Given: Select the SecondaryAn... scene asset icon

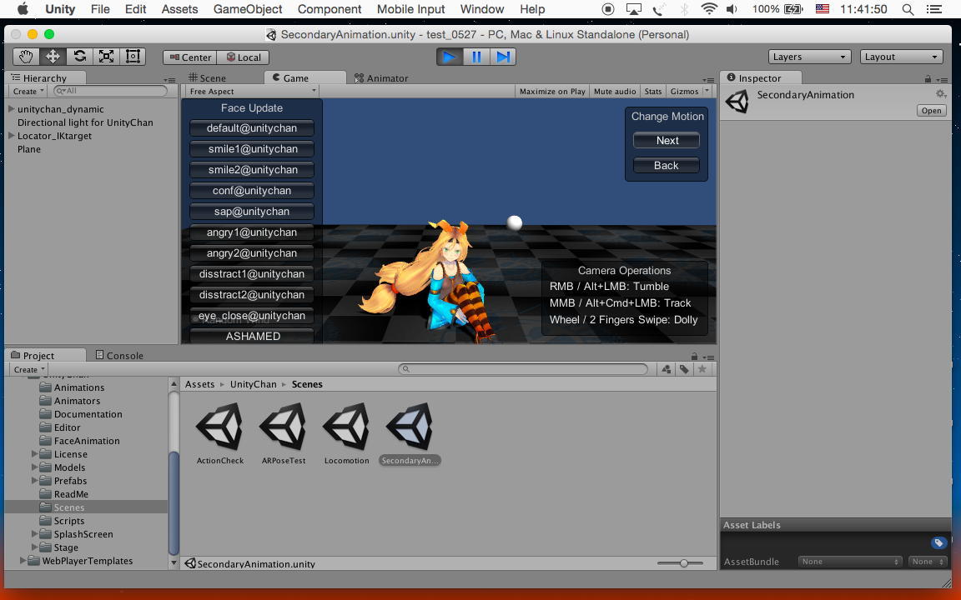Looking at the screenshot, I should (410, 426).
